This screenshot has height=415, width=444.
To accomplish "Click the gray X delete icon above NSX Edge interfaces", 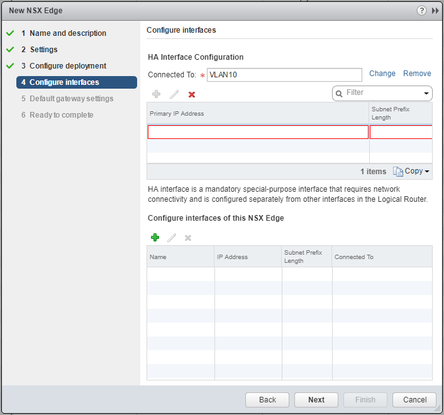I will 187,238.
